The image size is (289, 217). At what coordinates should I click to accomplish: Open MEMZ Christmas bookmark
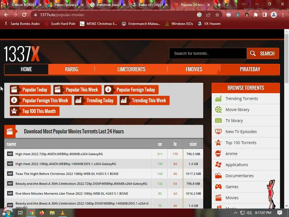[98, 24]
